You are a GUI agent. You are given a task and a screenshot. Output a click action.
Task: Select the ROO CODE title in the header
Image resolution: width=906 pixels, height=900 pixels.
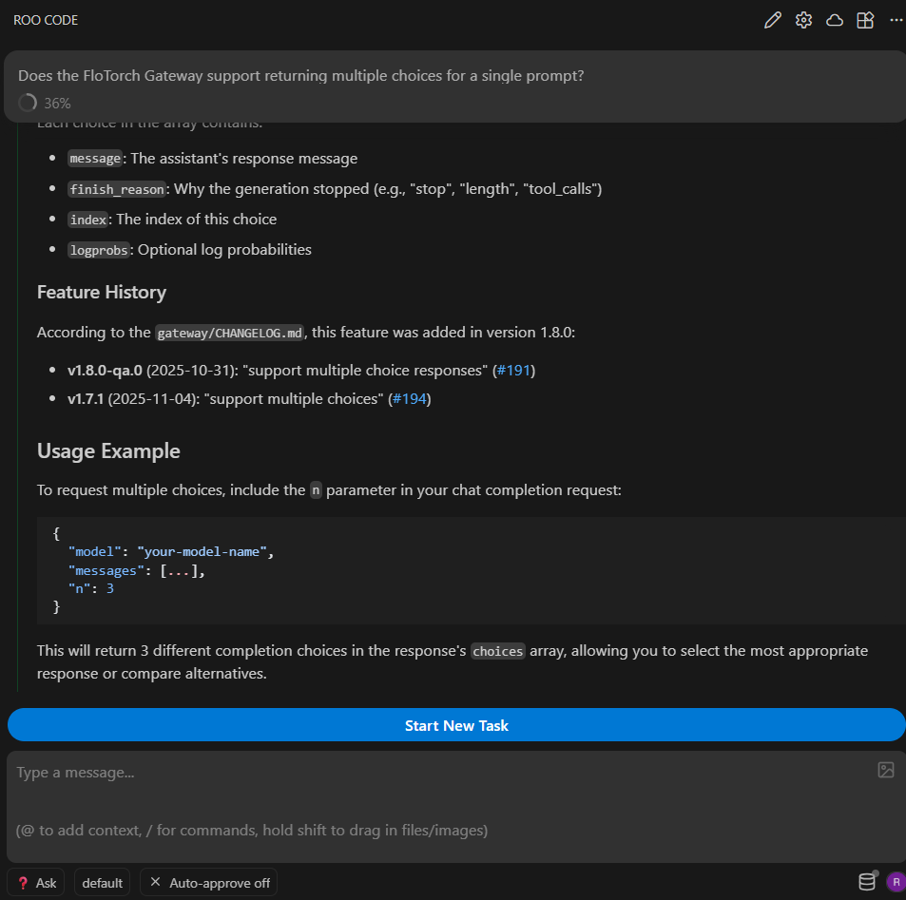[x=45, y=19]
